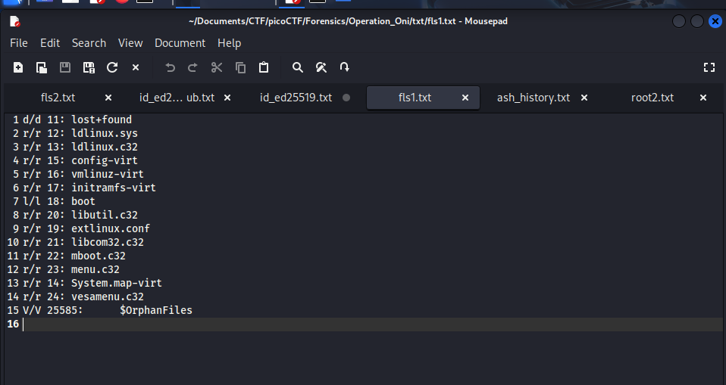Open the View menu
This screenshot has width=726, height=385.
(x=130, y=43)
